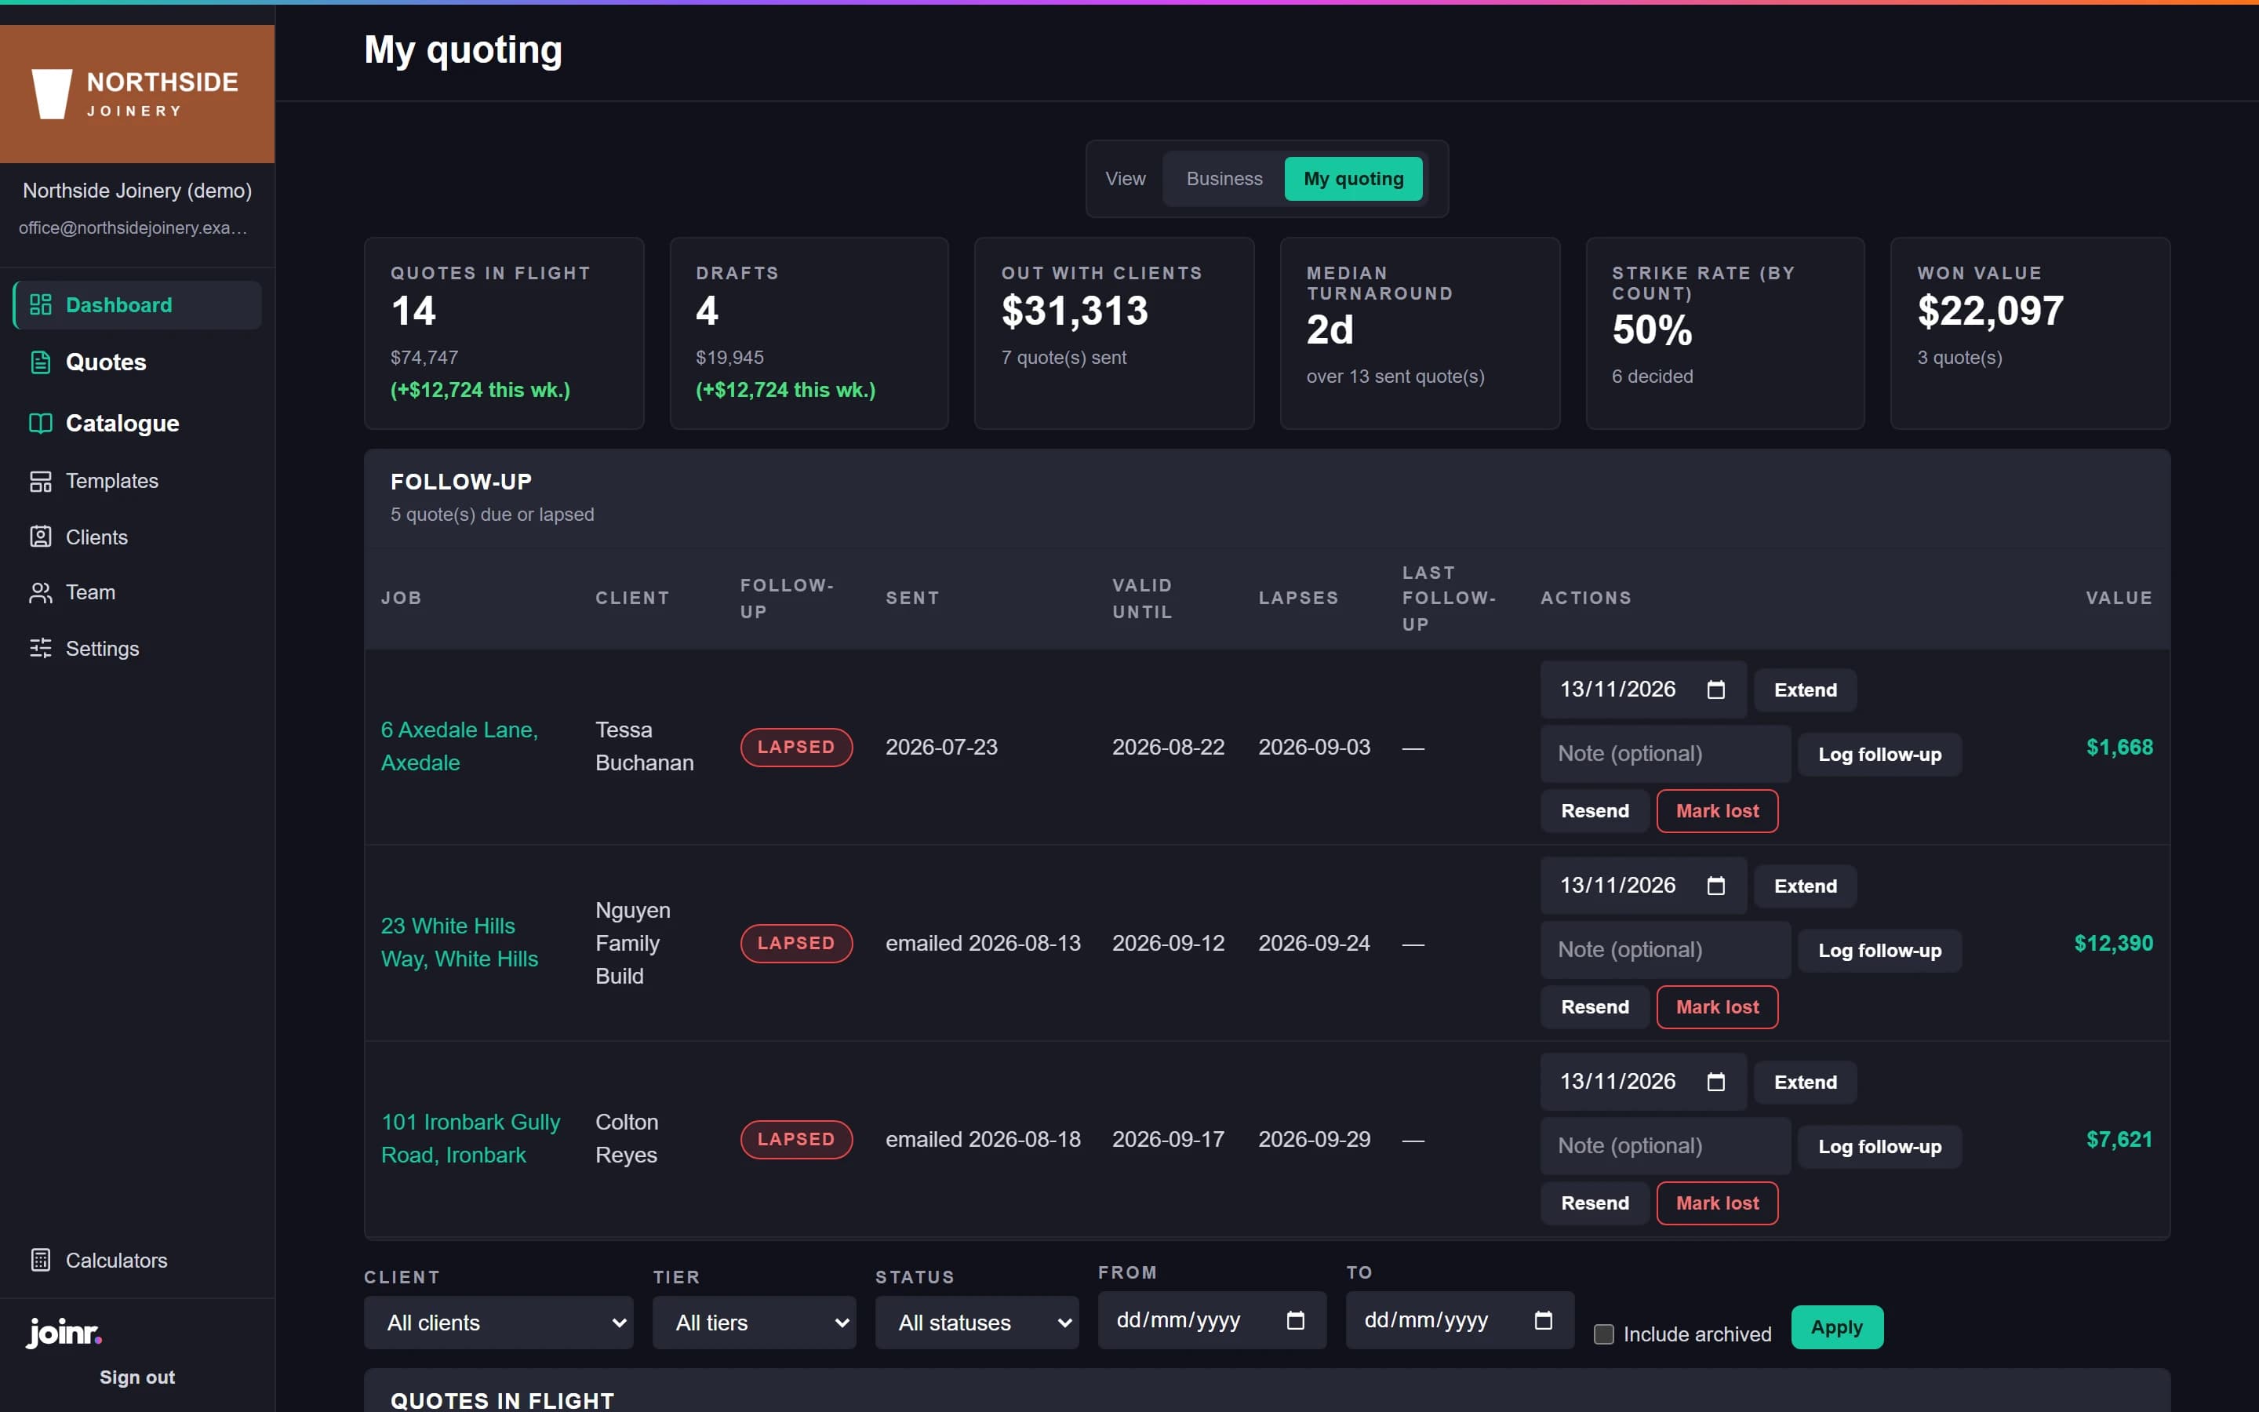Click the Settings sliders icon
The image size is (2259, 1412).
click(40, 648)
